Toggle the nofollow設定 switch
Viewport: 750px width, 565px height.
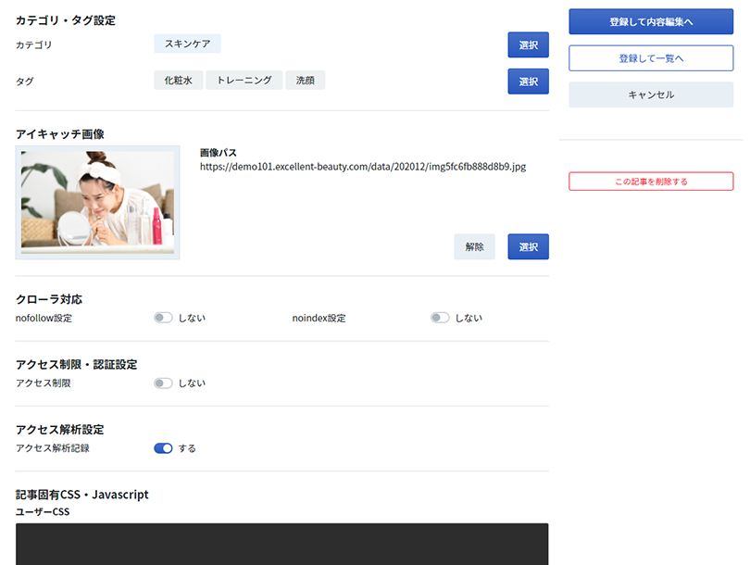[x=163, y=318]
